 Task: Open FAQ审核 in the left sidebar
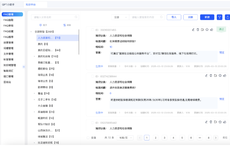coord(8,25)
